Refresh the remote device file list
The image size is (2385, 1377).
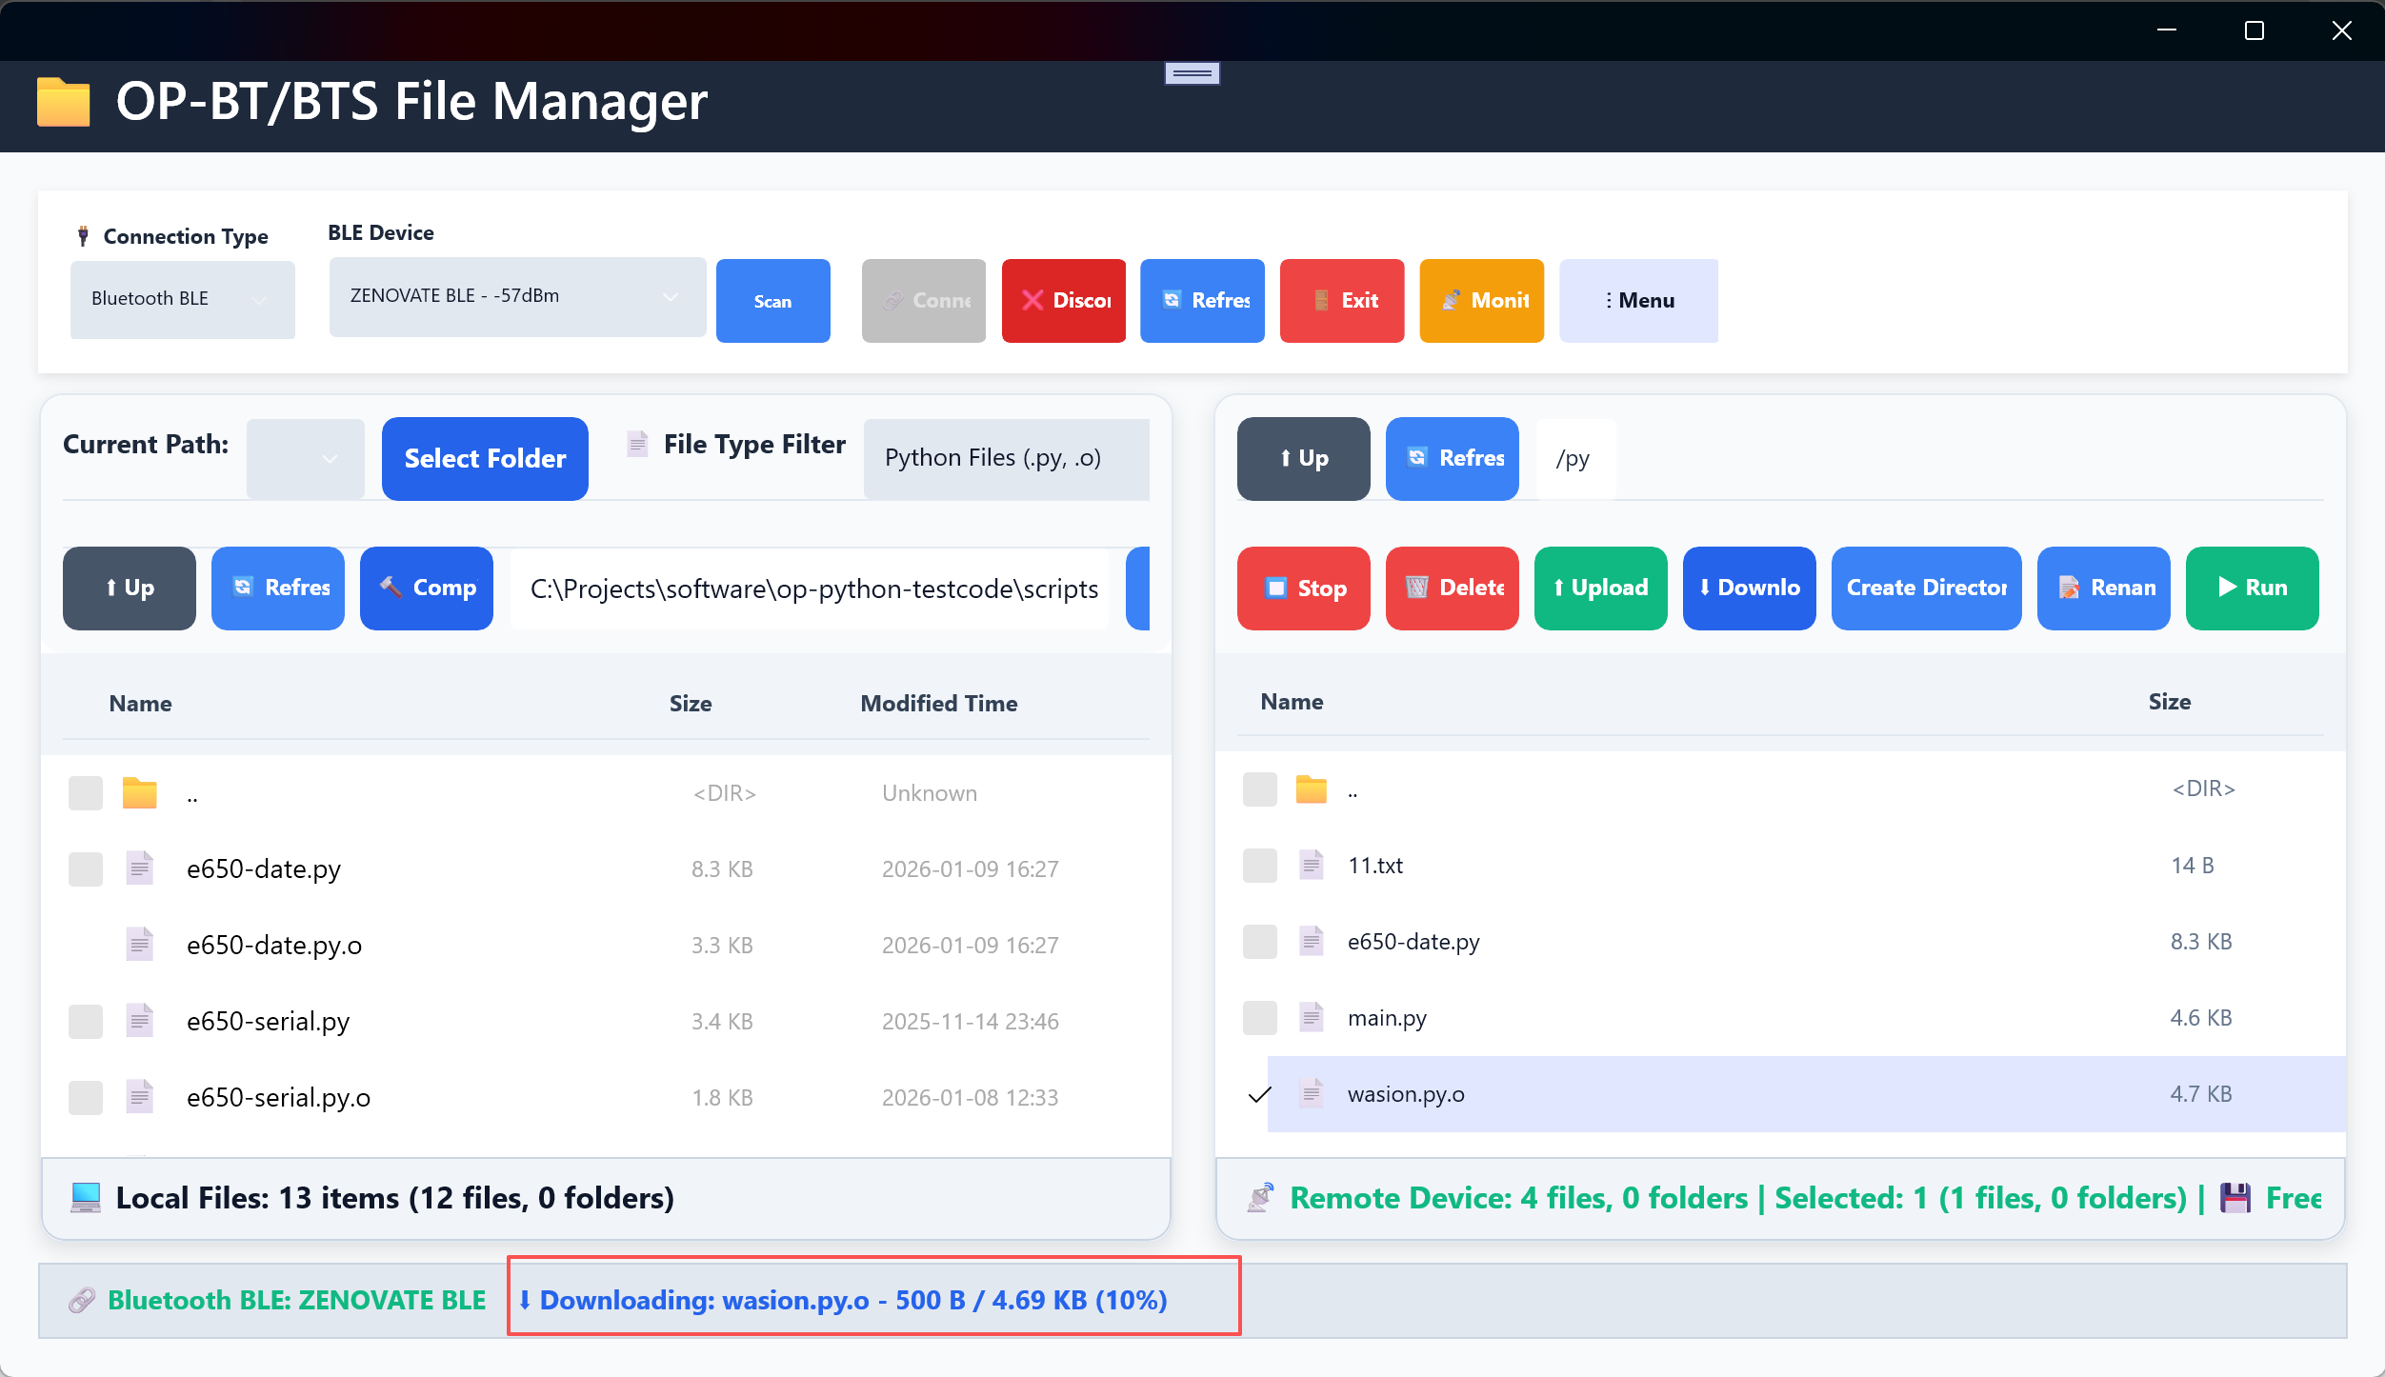point(1452,458)
